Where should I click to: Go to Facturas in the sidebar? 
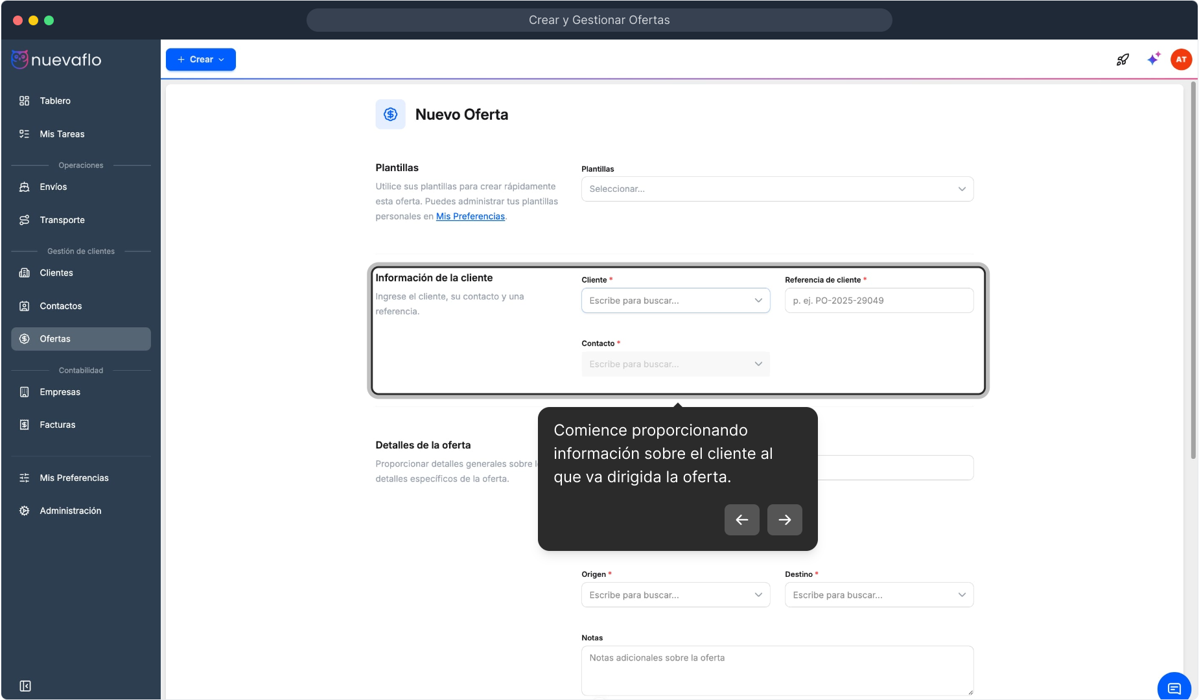pos(57,425)
